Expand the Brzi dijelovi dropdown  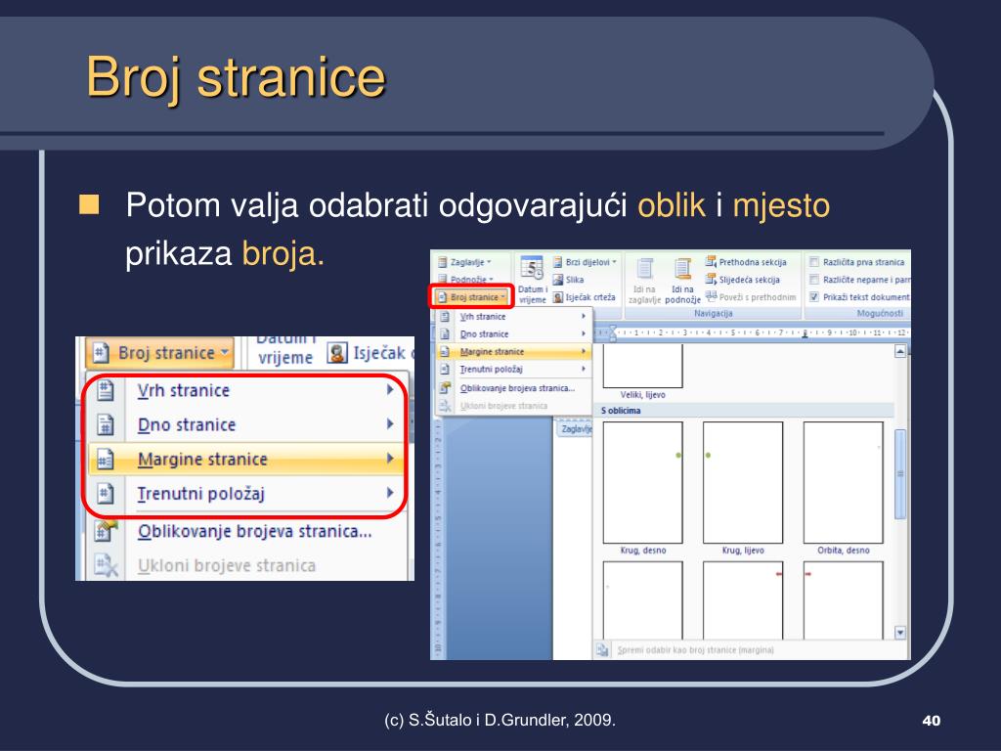[x=585, y=262]
